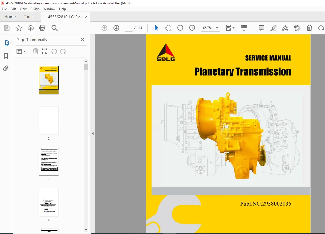Open the Sign document pen icon

click(285, 28)
